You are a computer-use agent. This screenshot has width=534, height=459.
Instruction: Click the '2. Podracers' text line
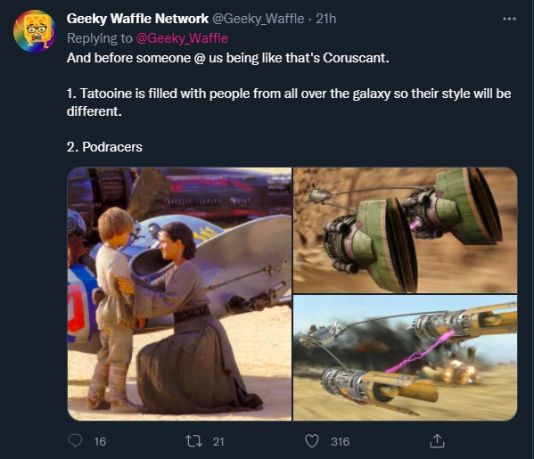(104, 147)
